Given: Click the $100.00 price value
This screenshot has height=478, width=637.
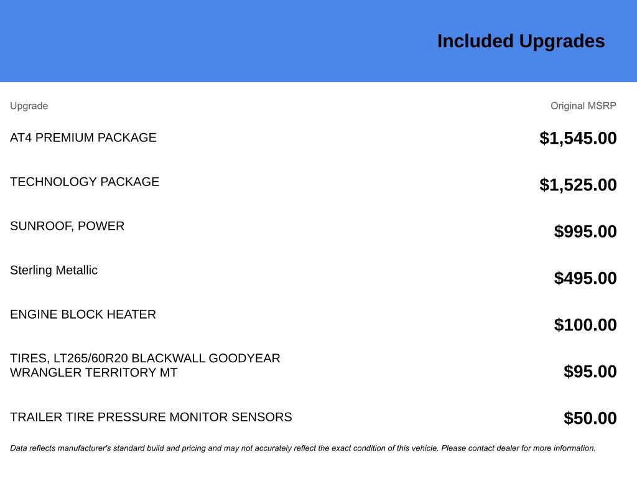Looking at the screenshot, I should pyautogui.click(x=585, y=325).
